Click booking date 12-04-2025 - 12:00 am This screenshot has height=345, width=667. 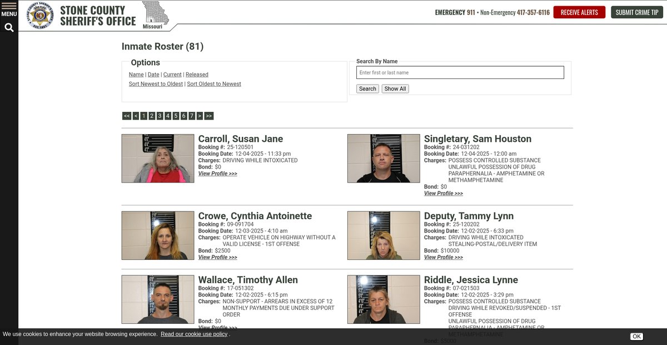coord(489,154)
